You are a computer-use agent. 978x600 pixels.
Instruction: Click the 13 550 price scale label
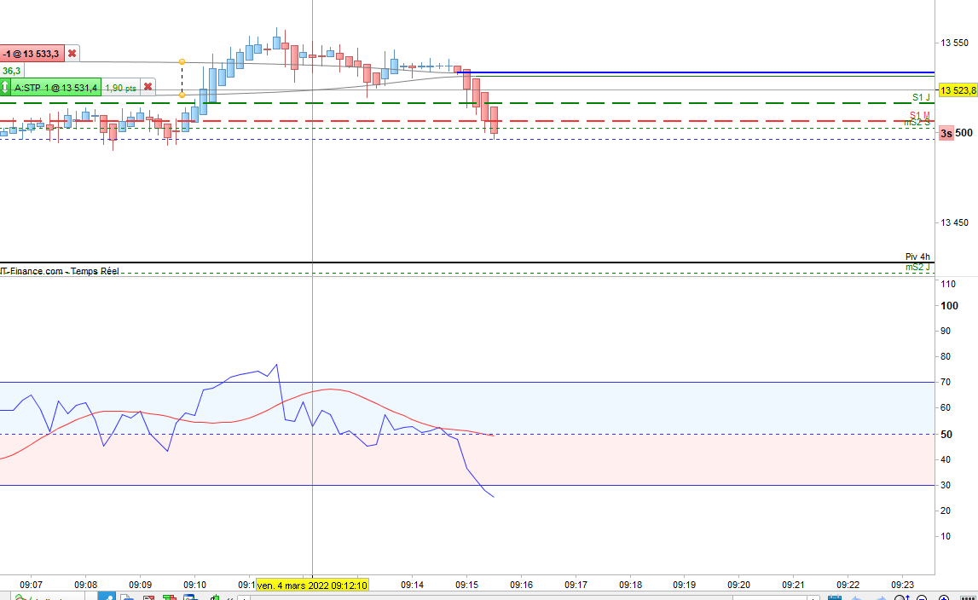(x=954, y=43)
